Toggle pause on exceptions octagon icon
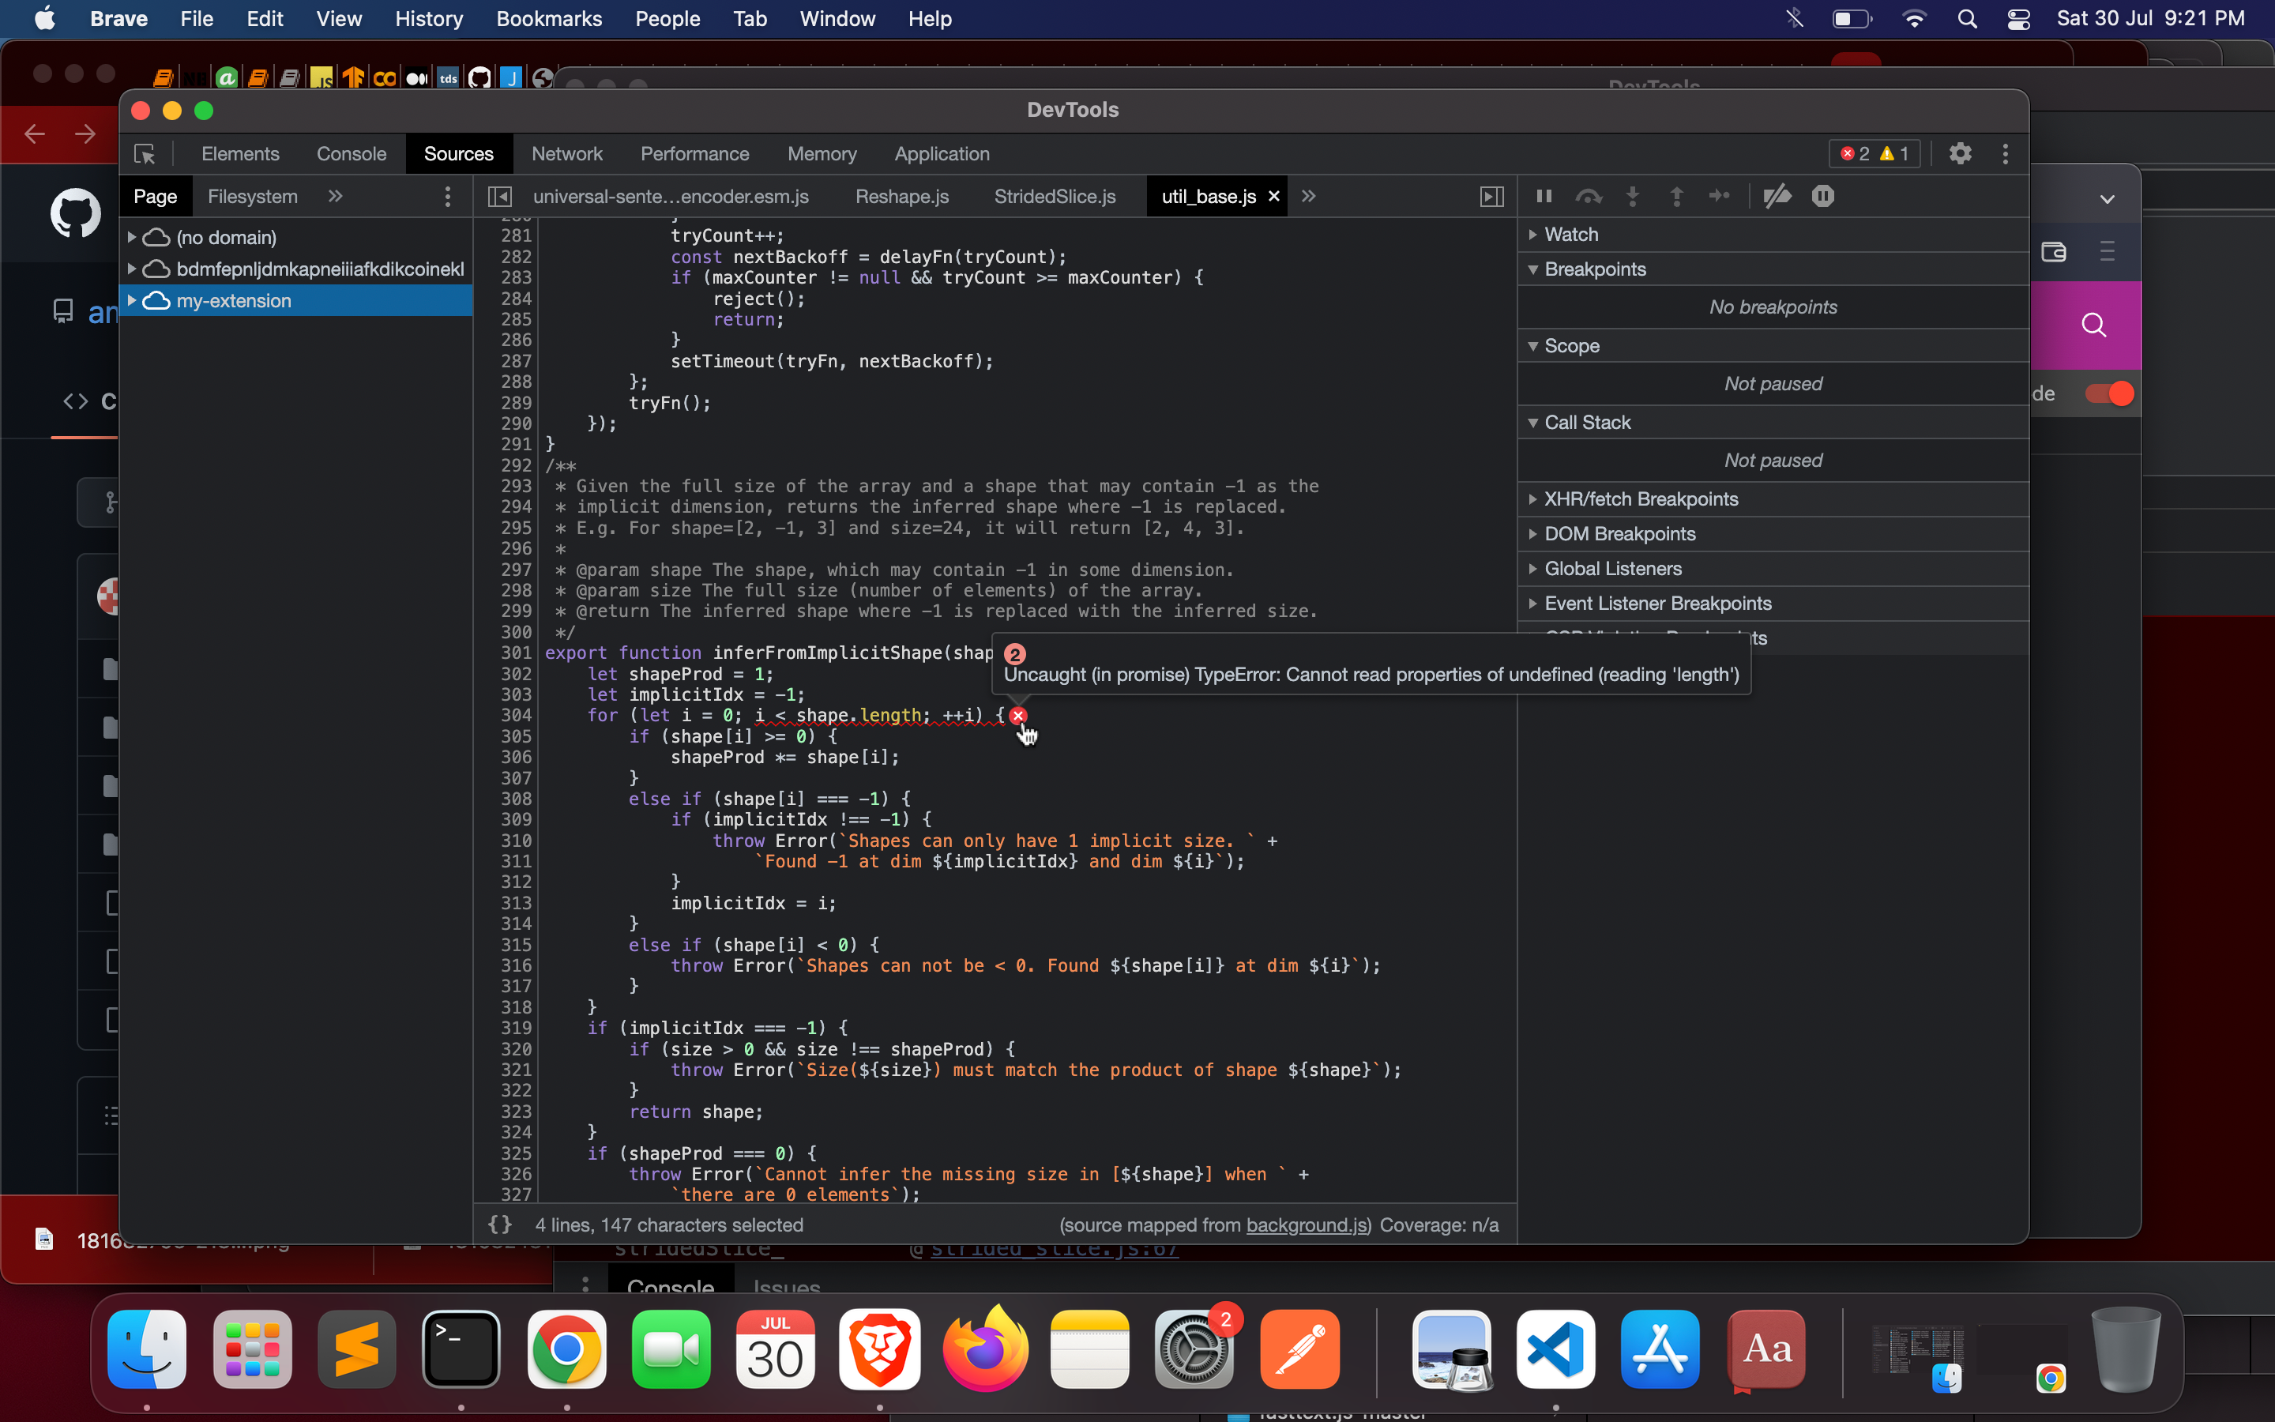This screenshot has height=1422, width=2275. pos(1823,197)
